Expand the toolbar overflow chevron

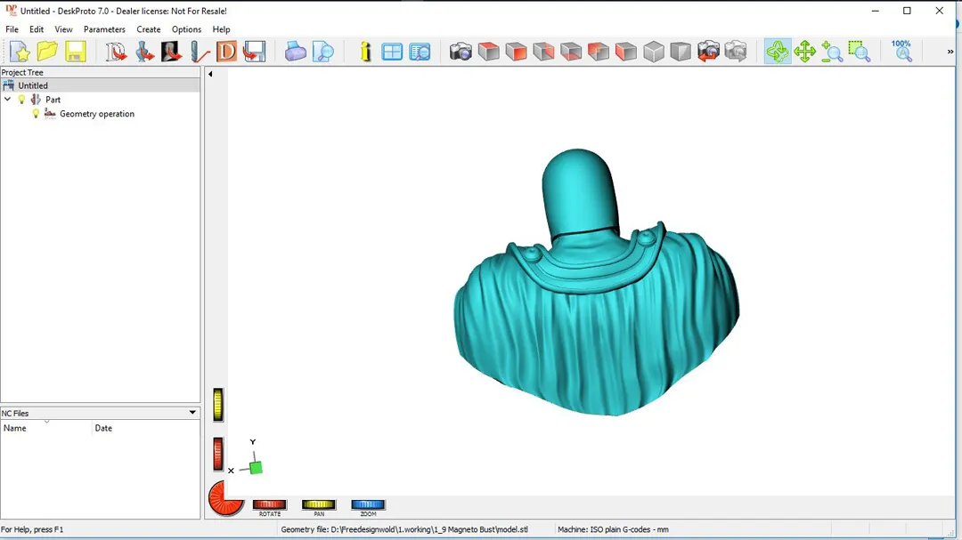point(950,52)
